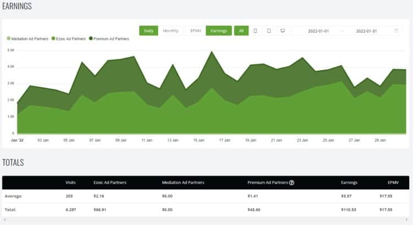Filter by desktop monitor icon
The width and height of the screenshot is (413, 225).
[282, 31]
